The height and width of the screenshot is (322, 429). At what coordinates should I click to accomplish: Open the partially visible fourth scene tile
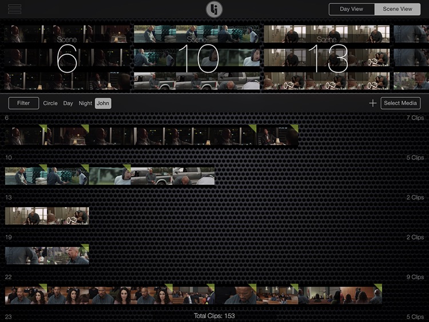click(x=411, y=57)
